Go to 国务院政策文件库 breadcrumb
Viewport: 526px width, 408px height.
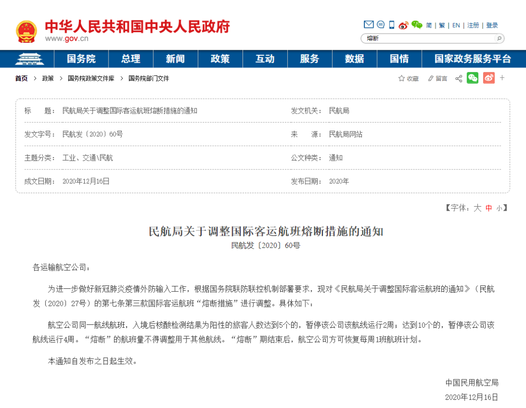(x=91, y=78)
